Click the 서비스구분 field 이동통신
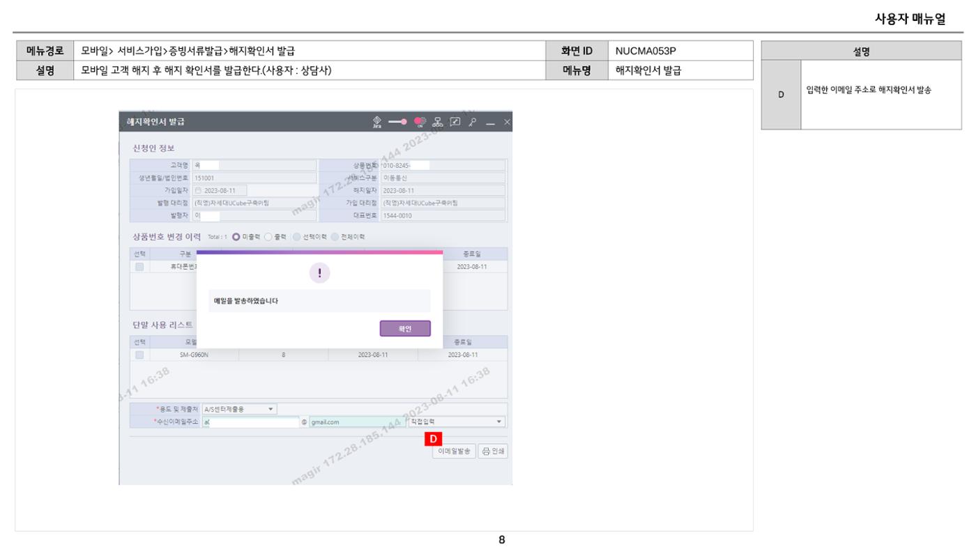Viewport: 976px width, 549px height. [x=443, y=178]
